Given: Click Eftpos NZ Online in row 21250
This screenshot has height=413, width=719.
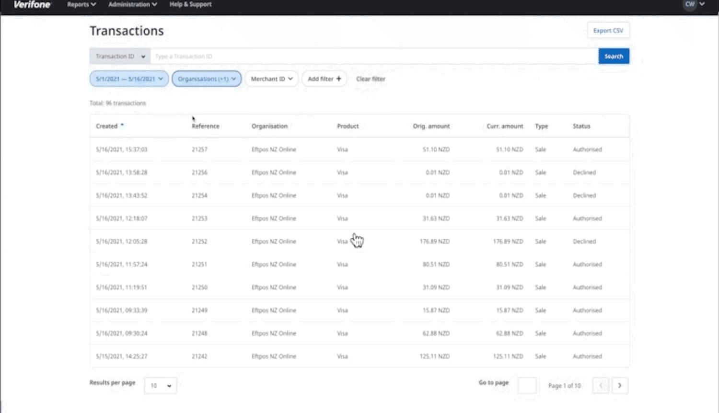Looking at the screenshot, I should 274,287.
